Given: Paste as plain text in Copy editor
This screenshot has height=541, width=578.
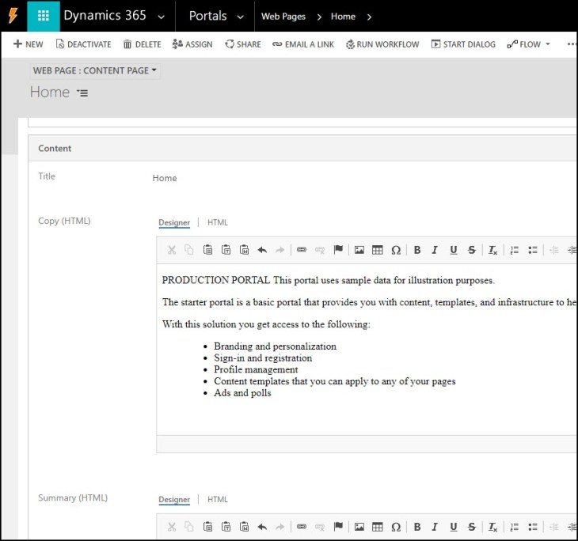Looking at the screenshot, I should tap(226, 250).
